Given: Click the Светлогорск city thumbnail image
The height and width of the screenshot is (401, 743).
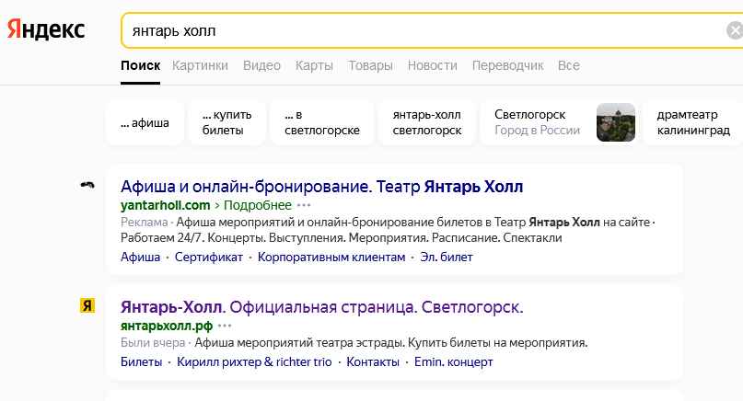Looking at the screenshot, I should pos(616,122).
